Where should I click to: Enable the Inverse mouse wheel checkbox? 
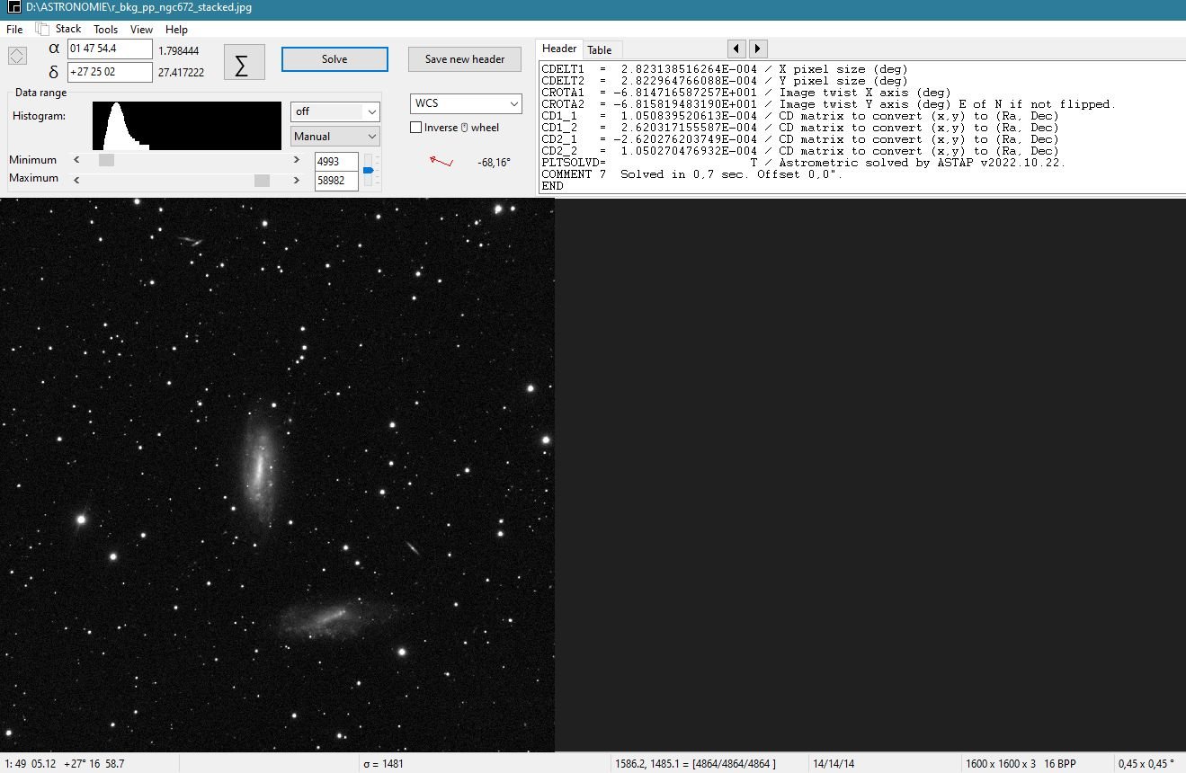[x=416, y=128]
